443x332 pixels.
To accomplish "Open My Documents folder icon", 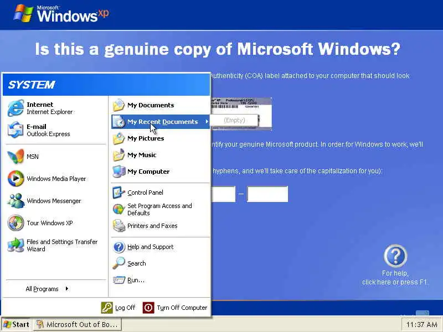I will pos(119,105).
